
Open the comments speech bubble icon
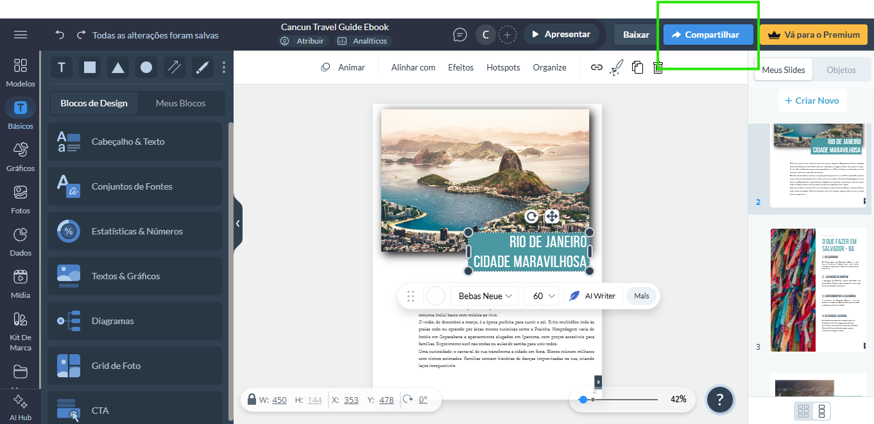pyautogui.click(x=460, y=35)
